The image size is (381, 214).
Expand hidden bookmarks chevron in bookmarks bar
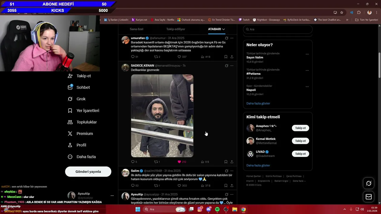pyautogui.click(x=347, y=20)
